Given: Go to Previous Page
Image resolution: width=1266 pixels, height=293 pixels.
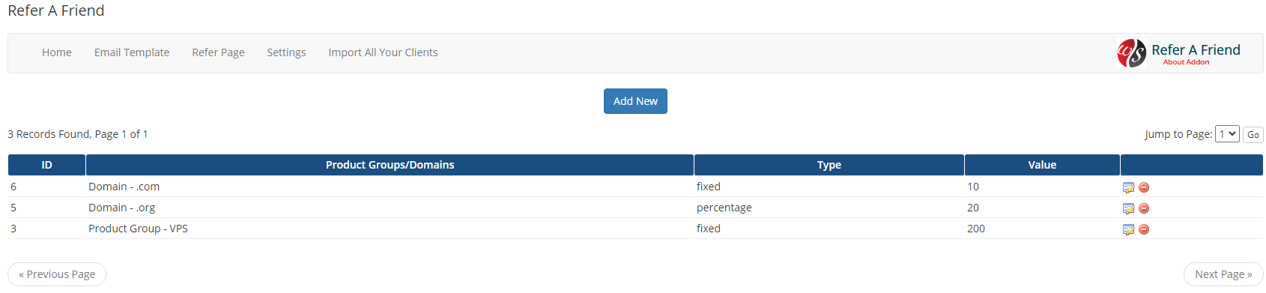Looking at the screenshot, I should point(57,274).
